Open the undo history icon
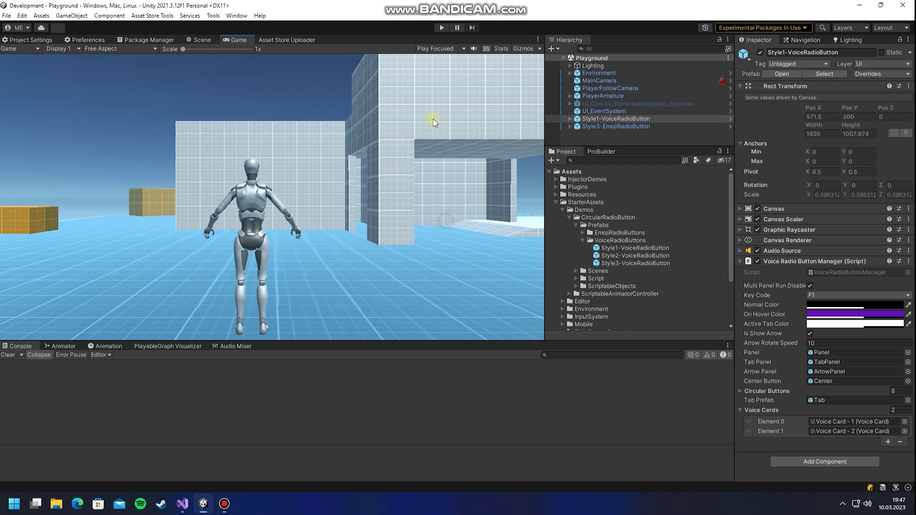 pyautogui.click(x=705, y=28)
